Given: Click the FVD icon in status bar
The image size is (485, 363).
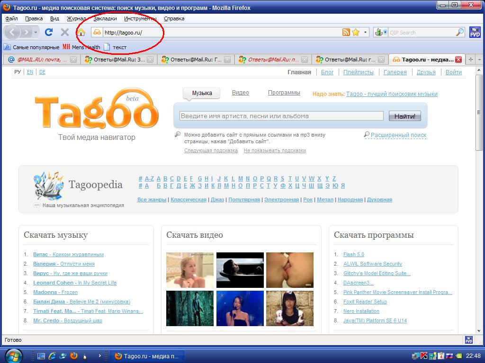Looking at the screenshot, I should pos(468,340).
